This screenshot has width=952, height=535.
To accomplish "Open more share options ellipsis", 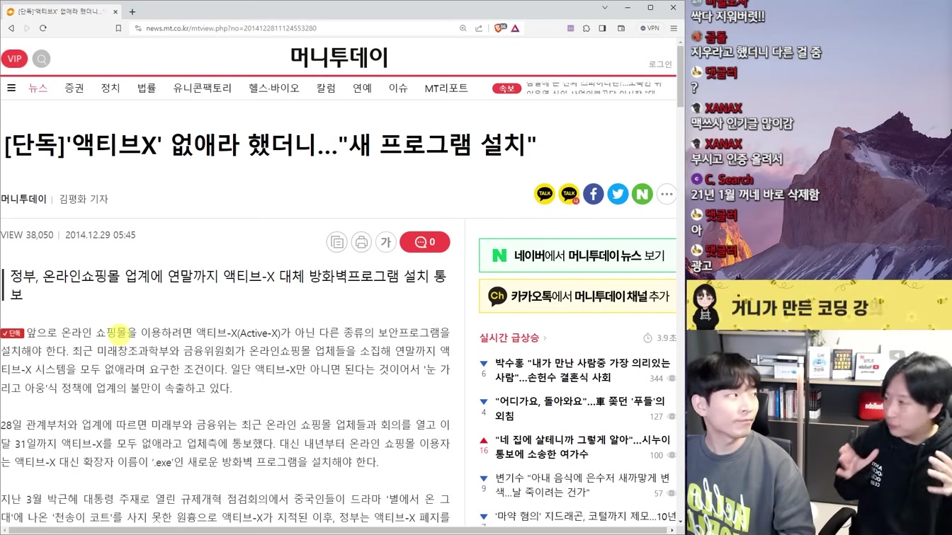I will pyautogui.click(x=667, y=194).
